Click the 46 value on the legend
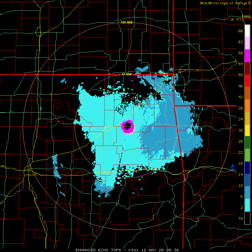This screenshot has width=252, height=252. pos(241,86)
